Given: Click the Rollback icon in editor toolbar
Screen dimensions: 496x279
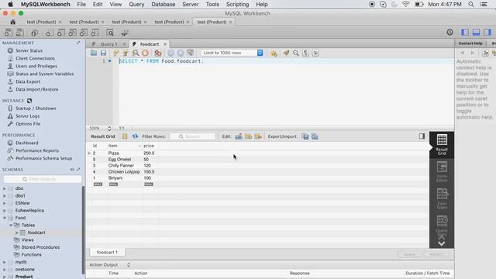Looking at the screenshot, I should click(181, 53).
